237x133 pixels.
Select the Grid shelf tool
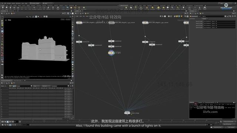(x=18, y=8)
